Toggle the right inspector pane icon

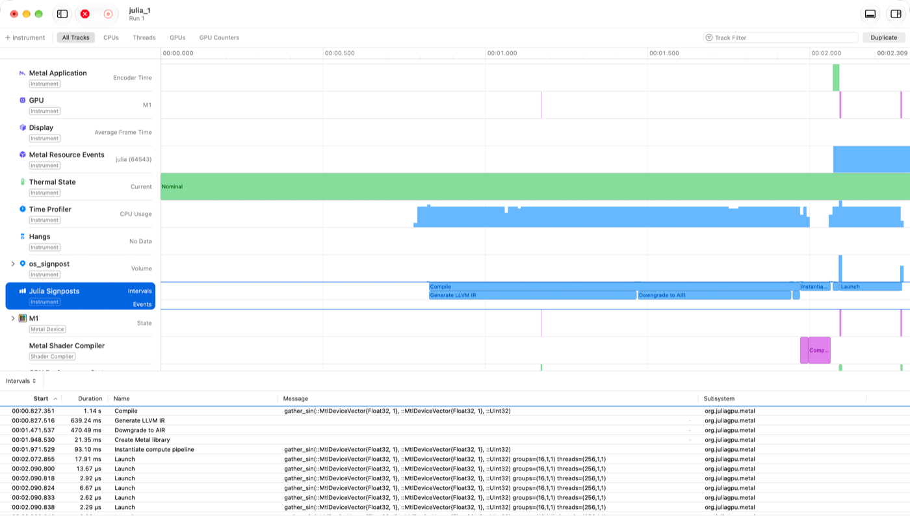896,14
